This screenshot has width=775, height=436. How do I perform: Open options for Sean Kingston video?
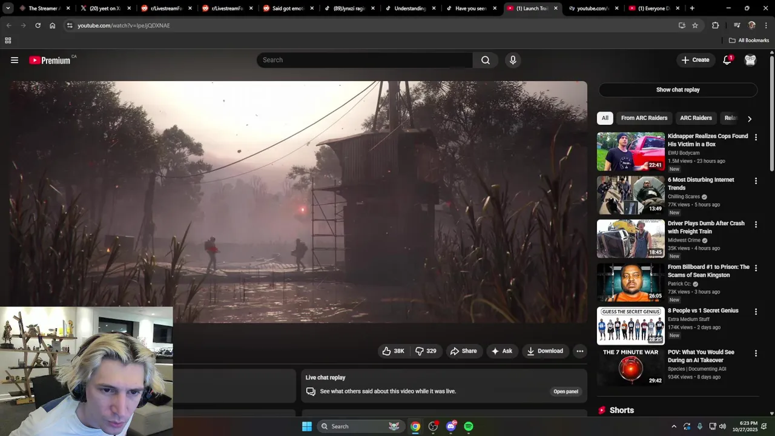756,268
